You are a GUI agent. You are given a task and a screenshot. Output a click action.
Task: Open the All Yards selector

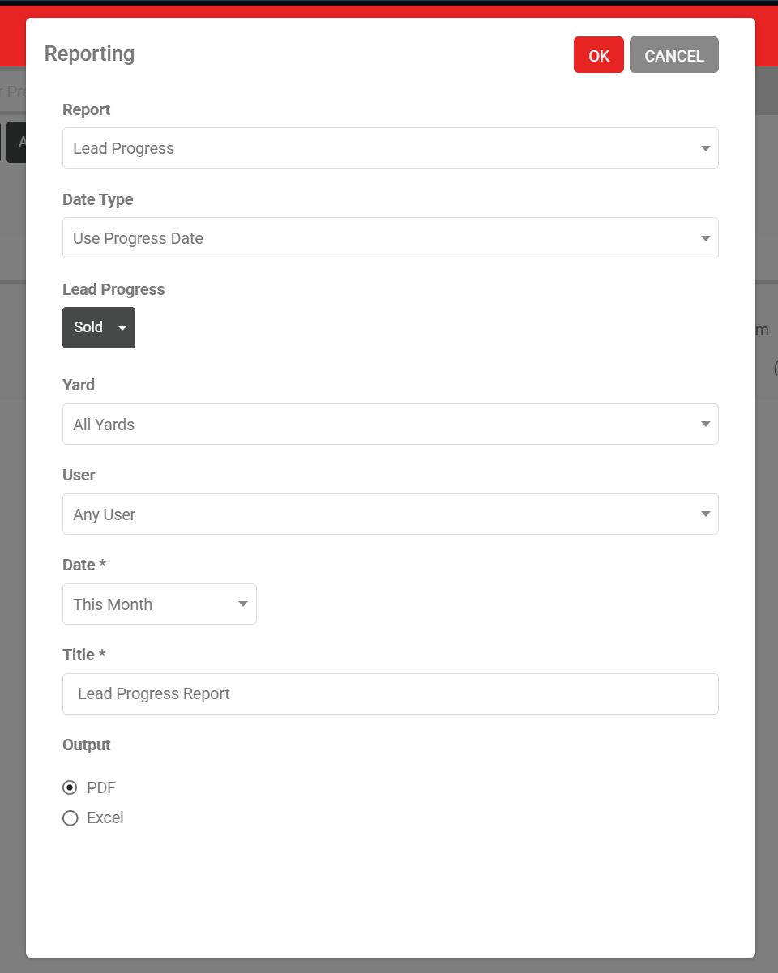click(x=391, y=424)
